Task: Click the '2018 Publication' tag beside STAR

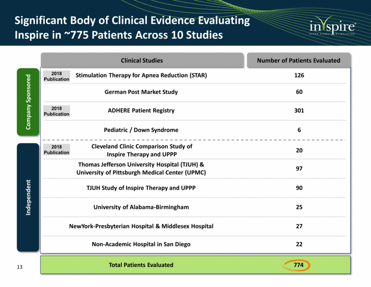Action: pyautogui.click(x=57, y=76)
